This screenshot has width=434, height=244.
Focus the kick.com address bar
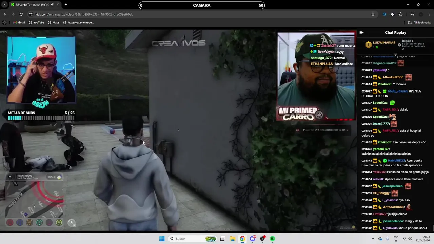coord(200,14)
